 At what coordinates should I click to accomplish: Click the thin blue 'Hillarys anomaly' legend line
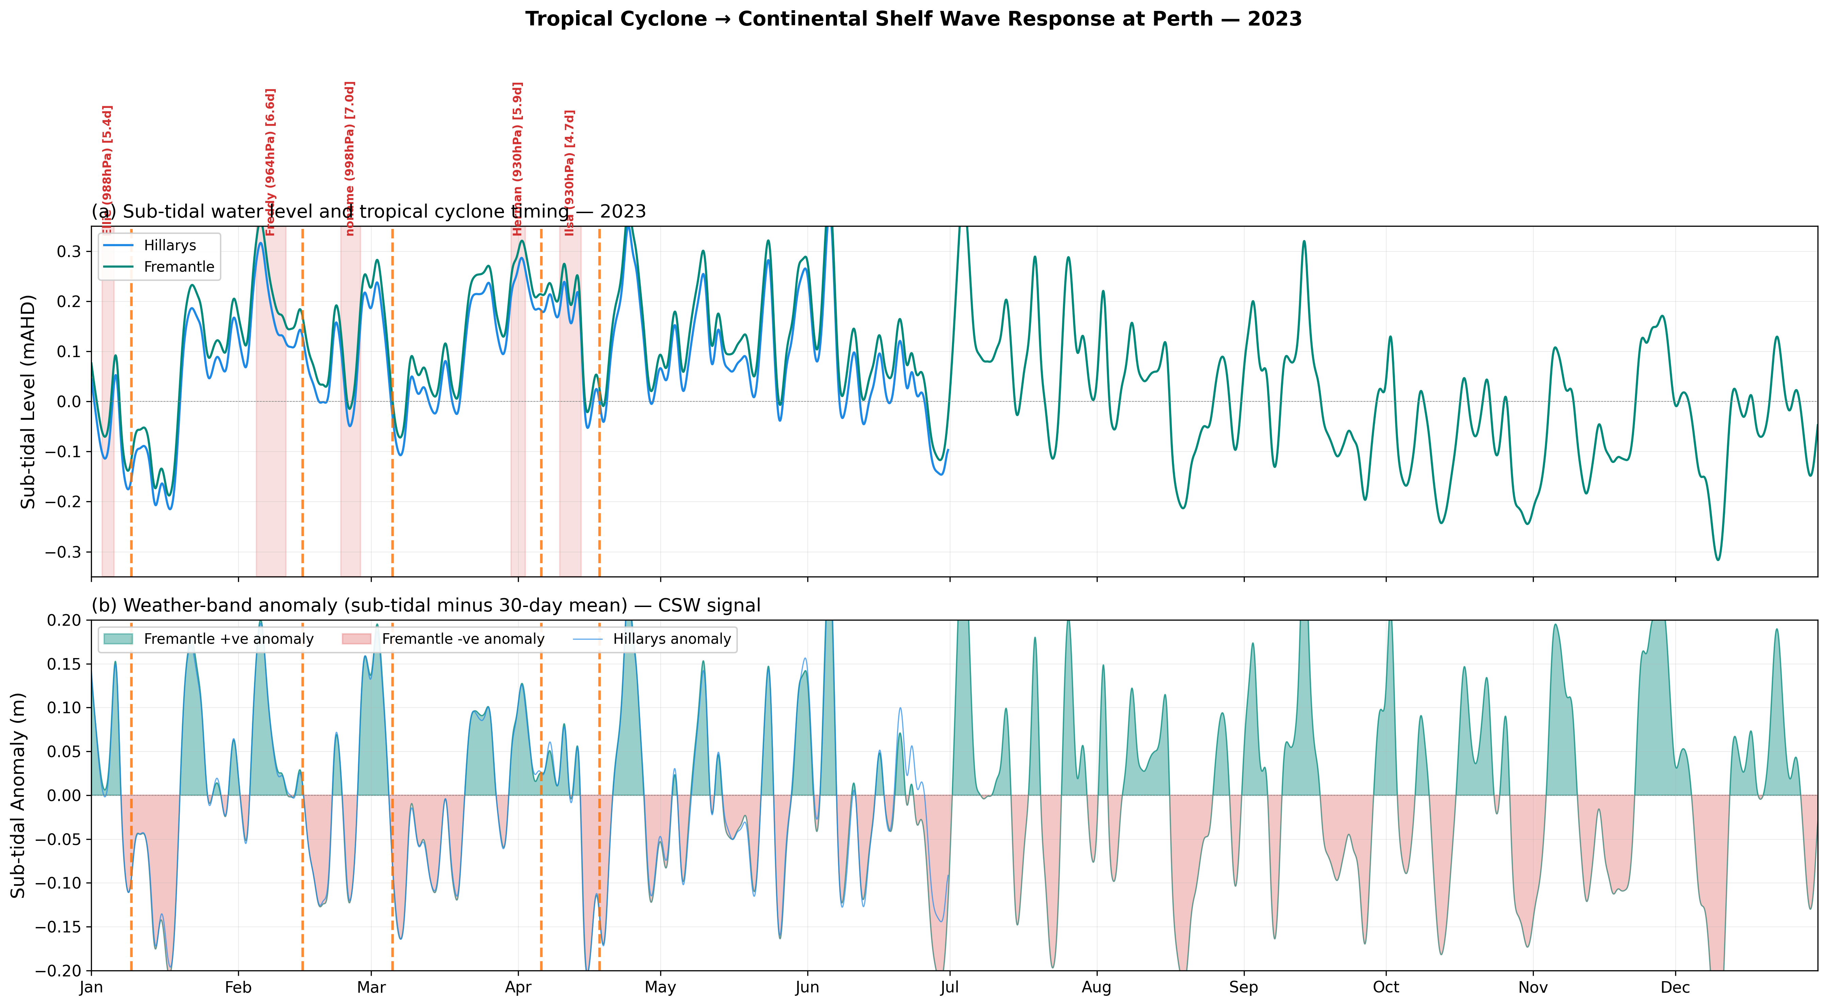(x=588, y=639)
